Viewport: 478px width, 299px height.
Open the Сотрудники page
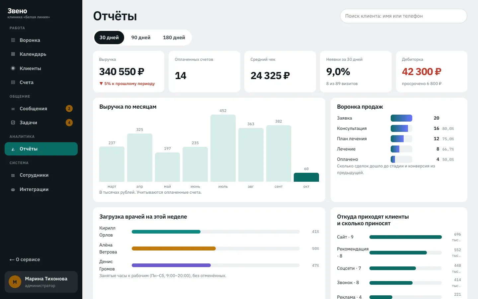(x=41, y=175)
